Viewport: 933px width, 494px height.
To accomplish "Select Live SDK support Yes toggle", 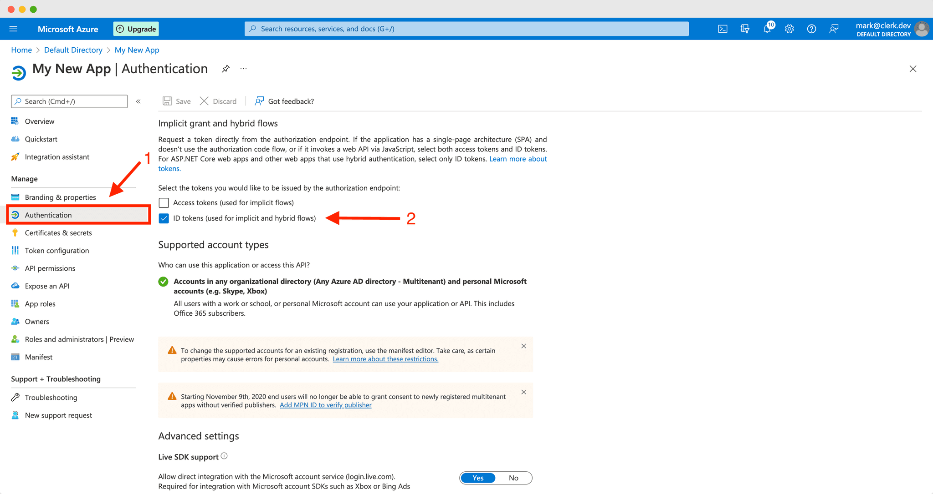I will [478, 477].
